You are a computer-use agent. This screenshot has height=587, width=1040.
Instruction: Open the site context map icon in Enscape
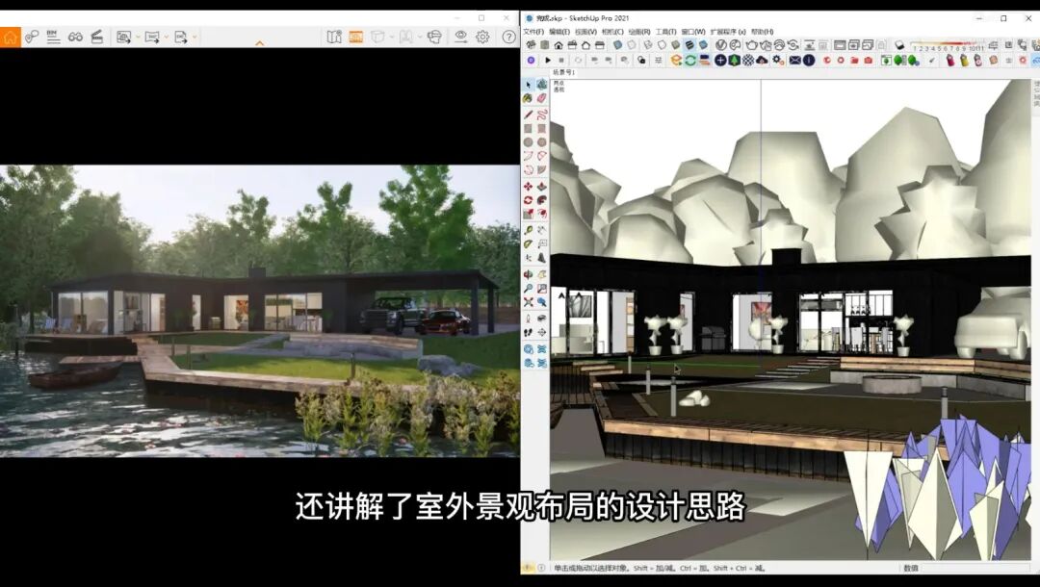tap(334, 38)
